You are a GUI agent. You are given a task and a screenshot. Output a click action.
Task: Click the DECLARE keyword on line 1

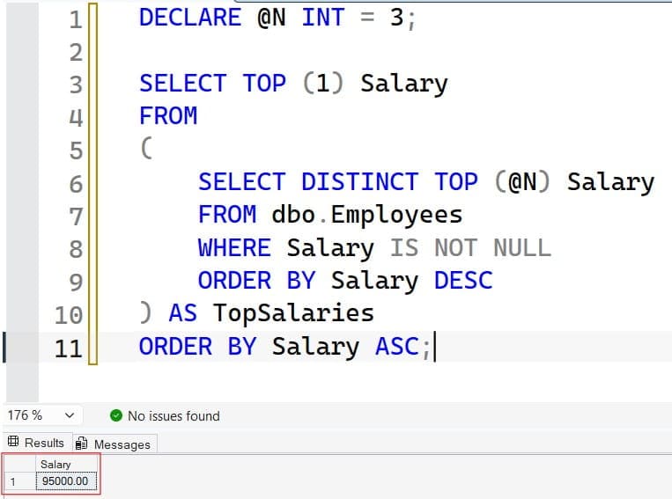pos(190,18)
